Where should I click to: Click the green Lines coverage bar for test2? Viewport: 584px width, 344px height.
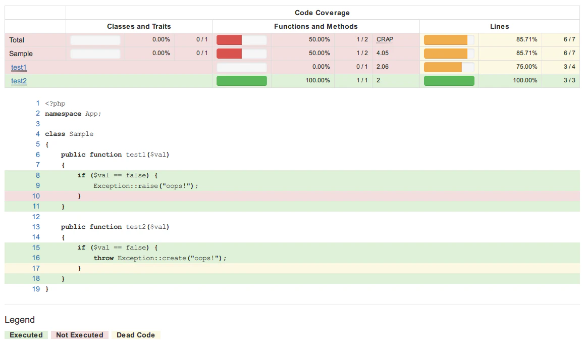coord(449,81)
